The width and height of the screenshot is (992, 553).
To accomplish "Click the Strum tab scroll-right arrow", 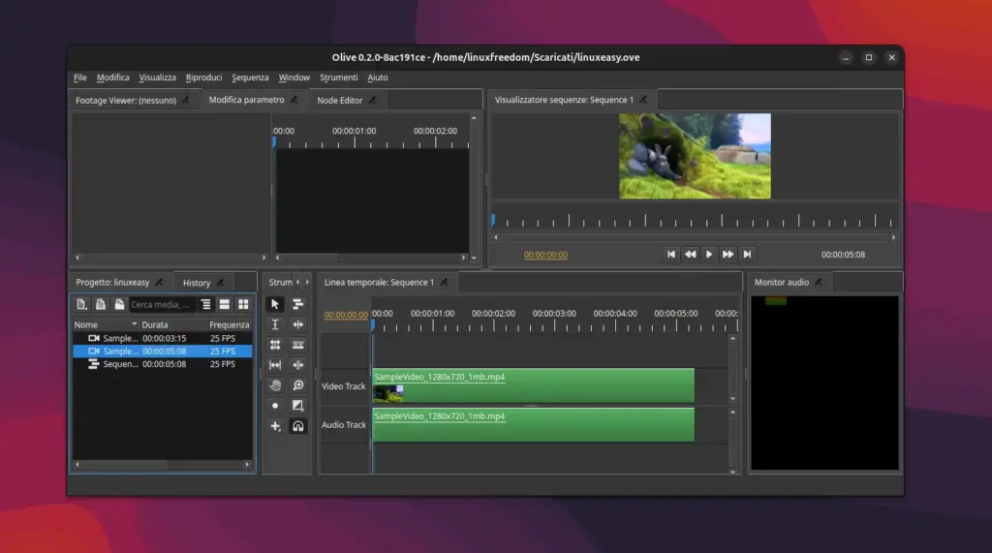I will pos(307,282).
